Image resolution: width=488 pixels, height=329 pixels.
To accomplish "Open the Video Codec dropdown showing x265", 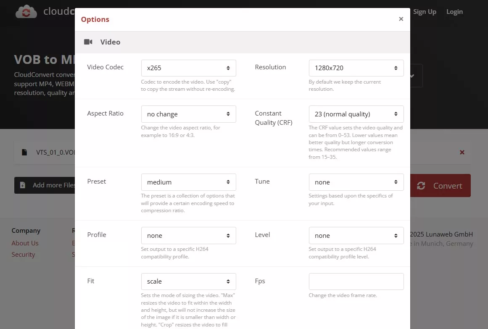I will 188,68.
